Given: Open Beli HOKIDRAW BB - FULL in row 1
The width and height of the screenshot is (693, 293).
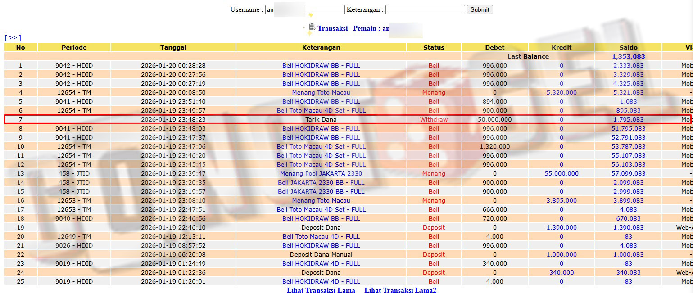Looking at the screenshot, I should (321, 65).
